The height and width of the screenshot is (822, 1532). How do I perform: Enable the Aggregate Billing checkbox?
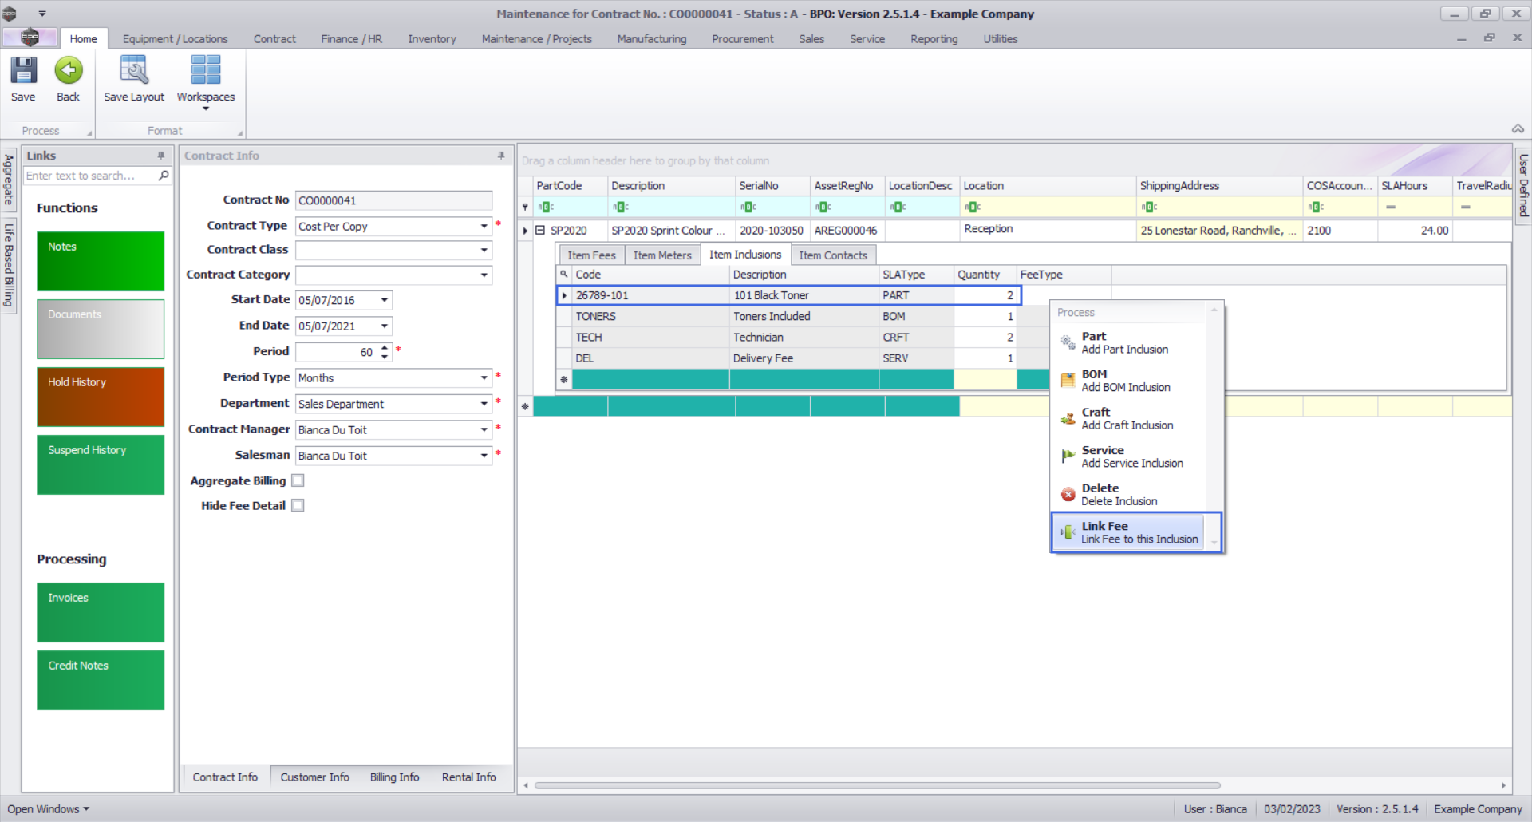coord(298,480)
